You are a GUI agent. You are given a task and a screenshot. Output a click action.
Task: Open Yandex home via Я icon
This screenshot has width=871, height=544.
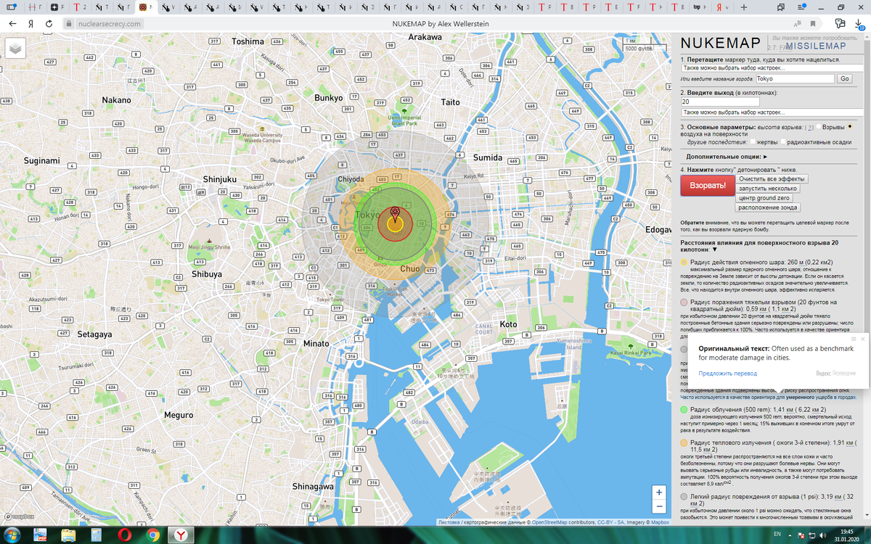coord(30,23)
